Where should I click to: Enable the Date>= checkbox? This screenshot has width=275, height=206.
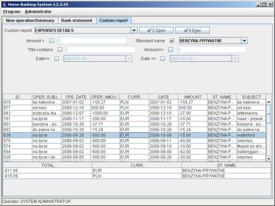pos(56,58)
